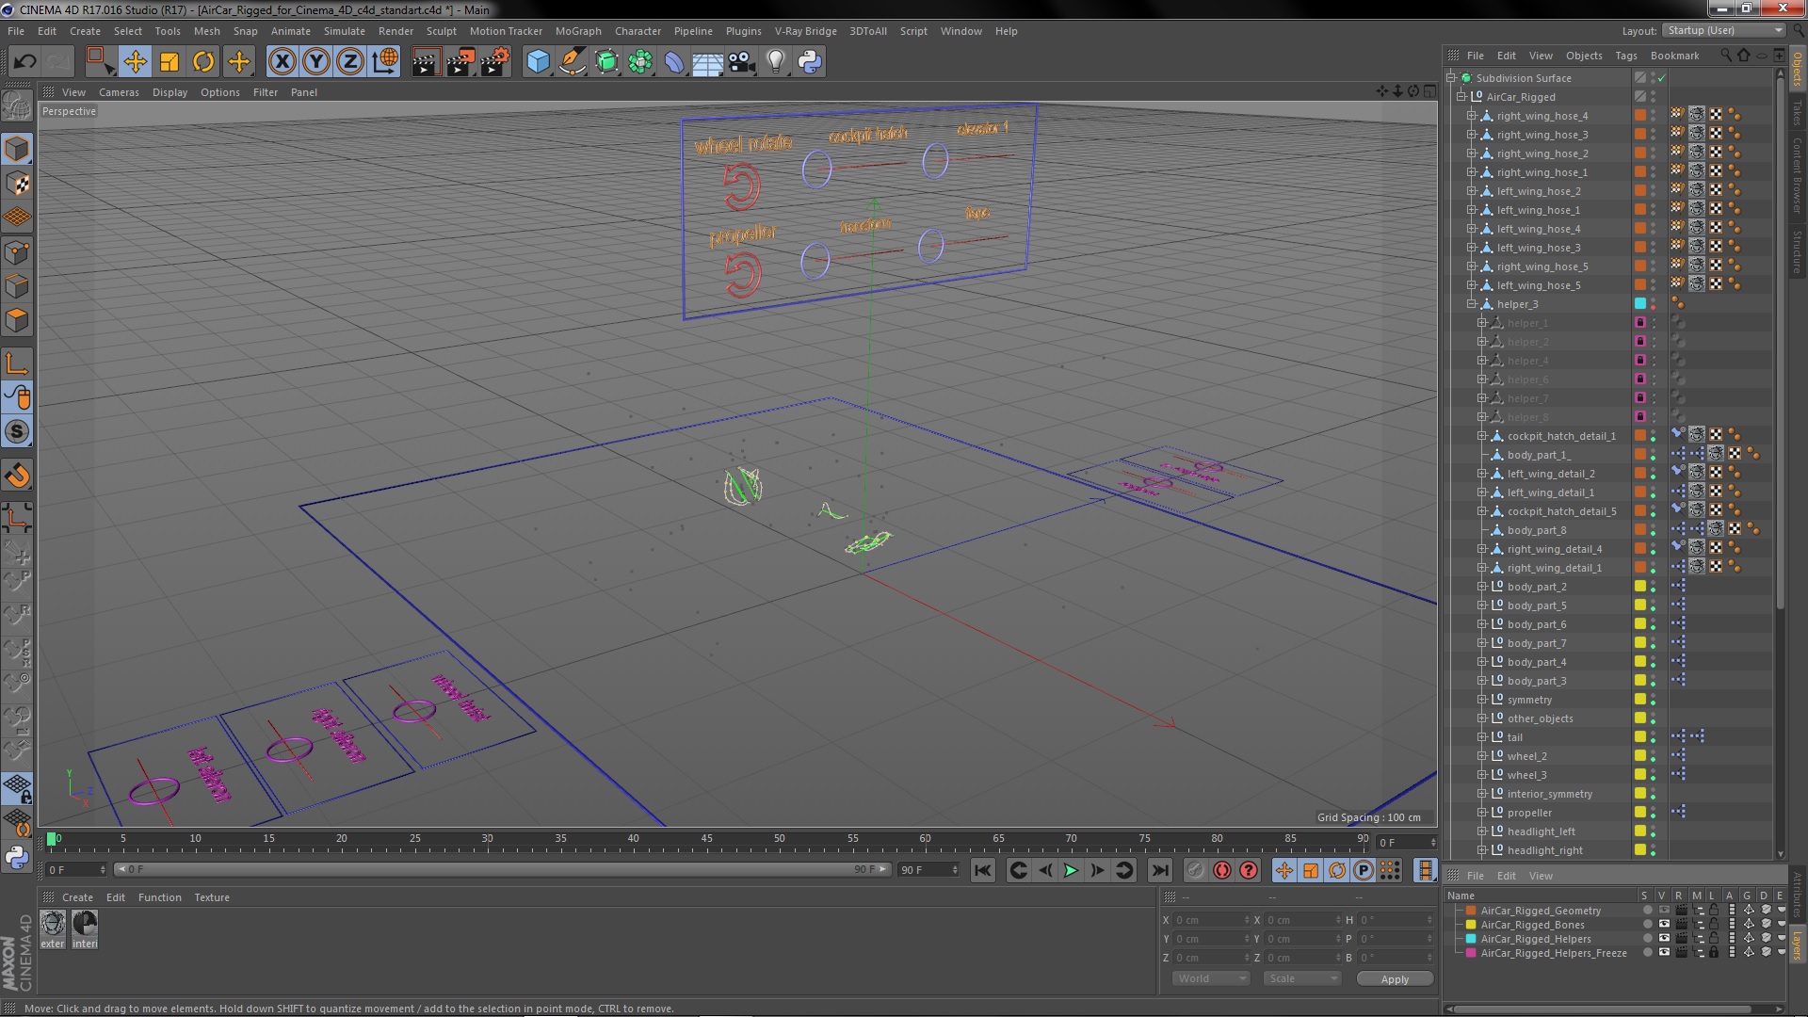The height and width of the screenshot is (1017, 1808).
Task: Toggle the coordinate system icon
Action: point(385,62)
